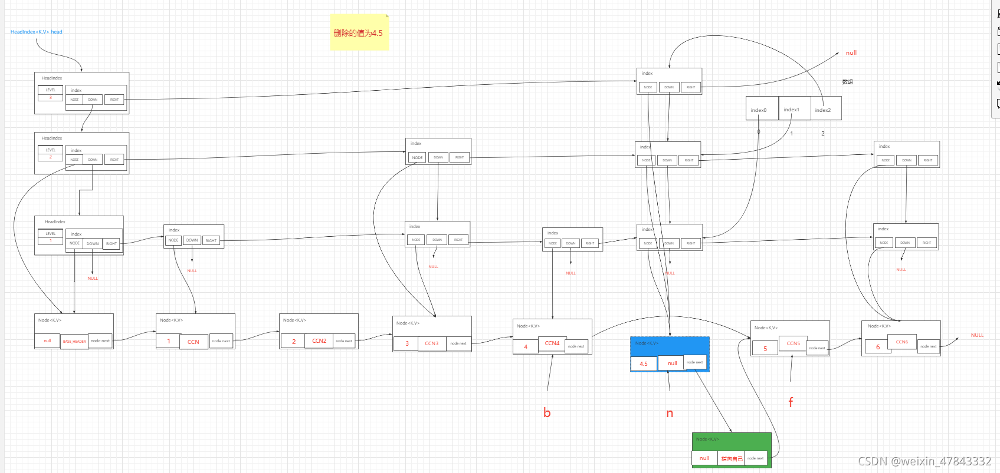Click the red label 'b'

point(547,413)
